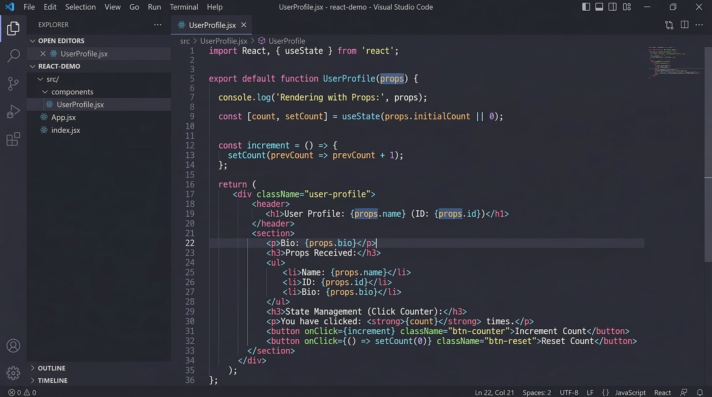
Task: Open Run and Debug view
Action: pos(13,112)
